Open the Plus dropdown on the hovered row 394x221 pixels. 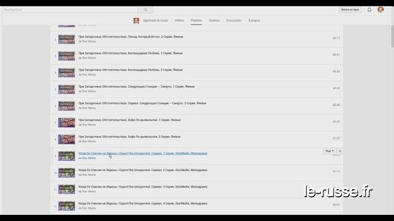(329, 151)
